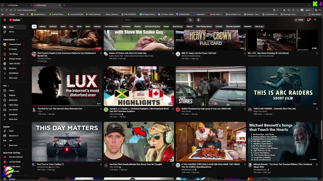Open the beard rib challenge thumbnail
The width and height of the screenshot is (323, 181).
(x=211, y=142)
